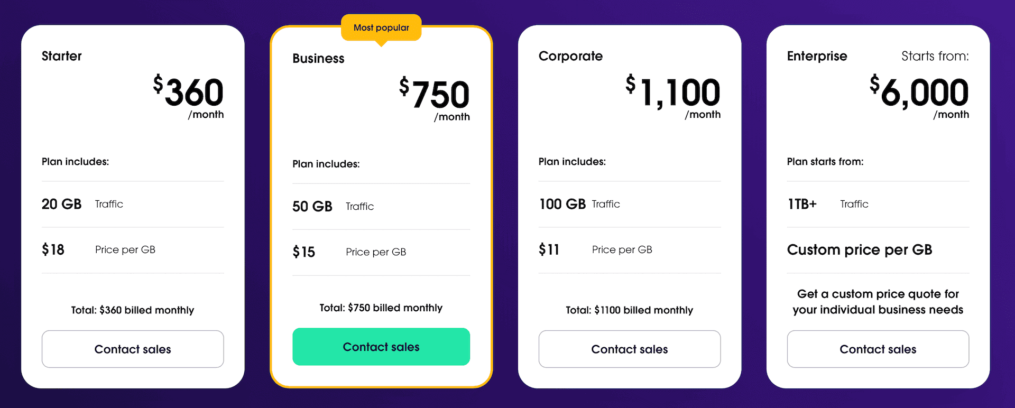Click the green Contact sales Business button
Image resolution: width=1015 pixels, height=408 pixels.
(x=381, y=347)
